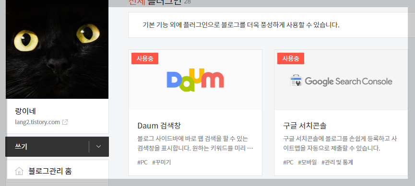Select the #PC tag under 구글 서치콘솔

coord(288,162)
